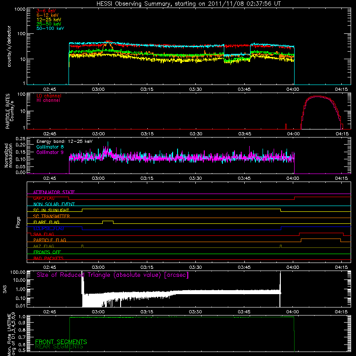Screen dimensions: 356x356
Task: Click the Normalized modulation axis label
Action: (8, 155)
